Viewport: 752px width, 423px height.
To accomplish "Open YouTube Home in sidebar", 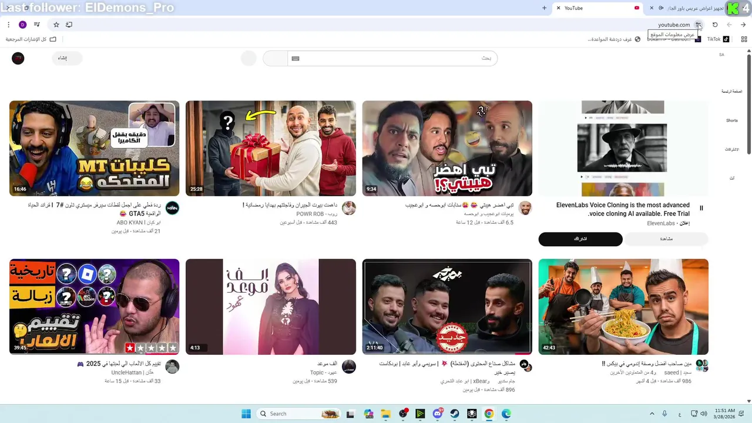I will pyautogui.click(x=731, y=92).
